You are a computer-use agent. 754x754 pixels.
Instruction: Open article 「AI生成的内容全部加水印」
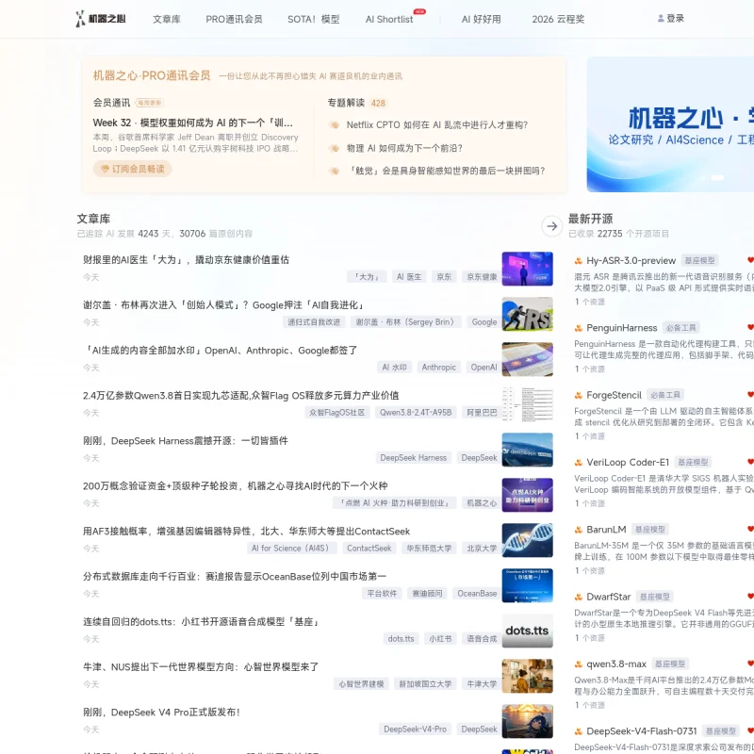coord(221,350)
